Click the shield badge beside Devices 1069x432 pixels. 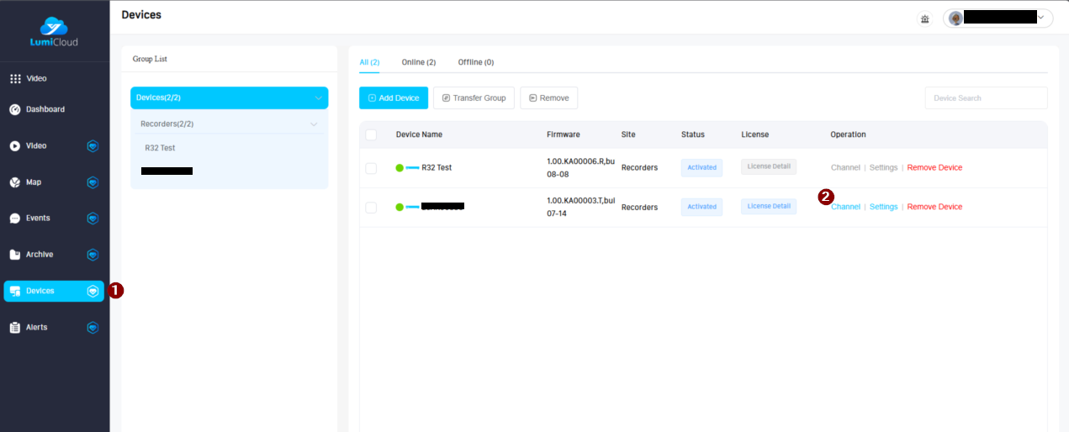pyautogui.click(x=93, y=291)
